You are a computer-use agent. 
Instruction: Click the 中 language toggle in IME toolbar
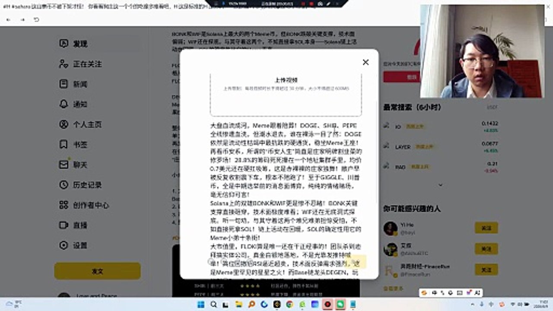(435, 293)
